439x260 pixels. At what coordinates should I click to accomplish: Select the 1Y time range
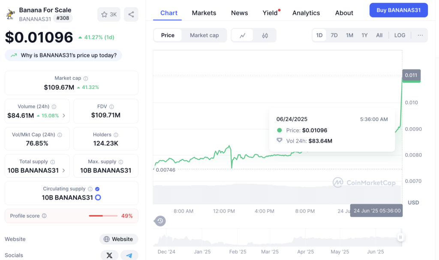tap(364, 35)
